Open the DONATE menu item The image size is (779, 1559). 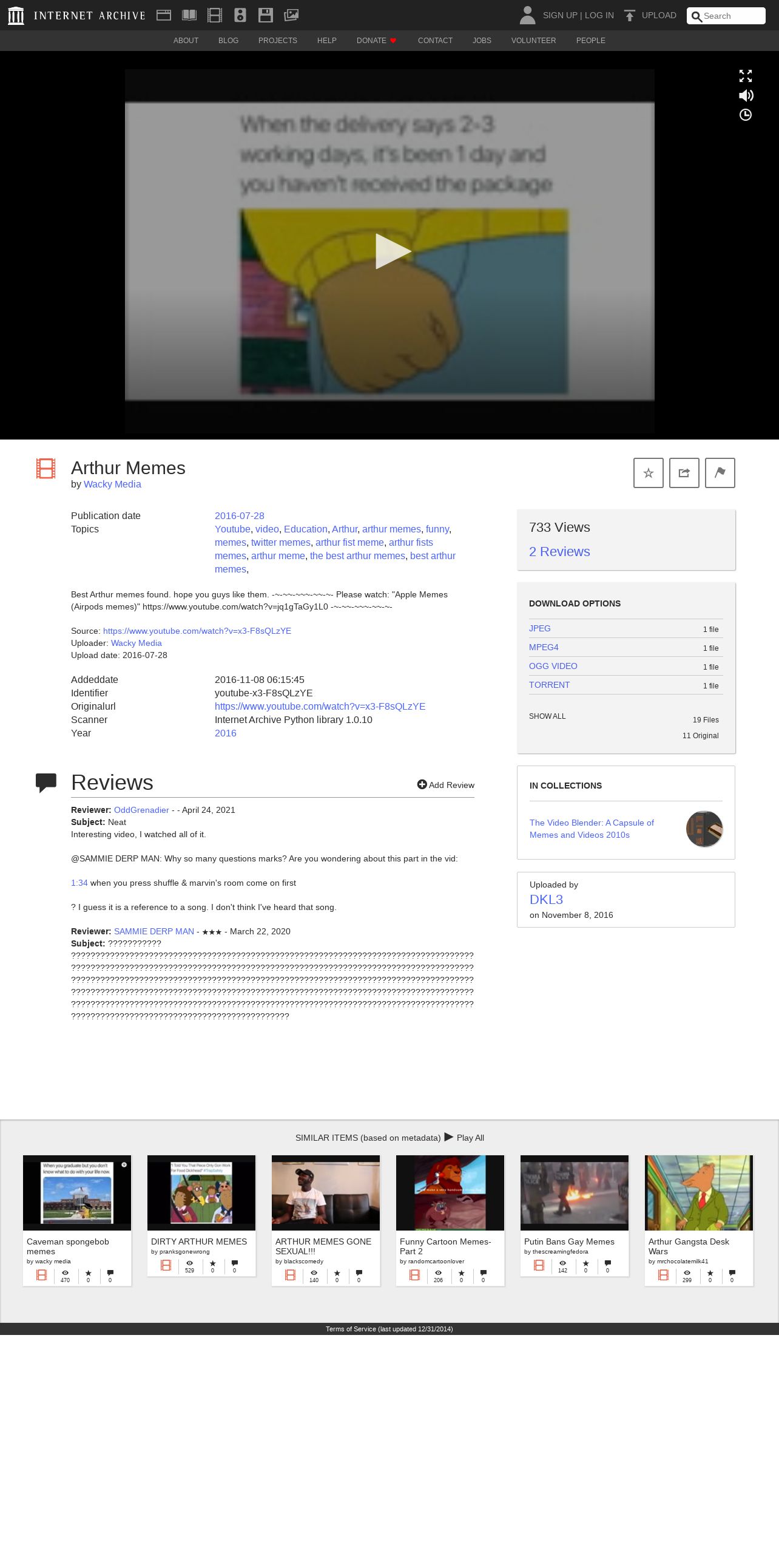tap(376, 41)
